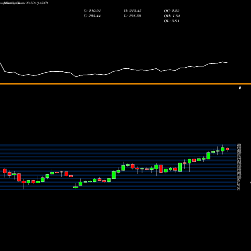The width and height of the screenshot is (251, 251).
Task: Click the 'NASDAQ ASND' chart title
Action: 37,3
